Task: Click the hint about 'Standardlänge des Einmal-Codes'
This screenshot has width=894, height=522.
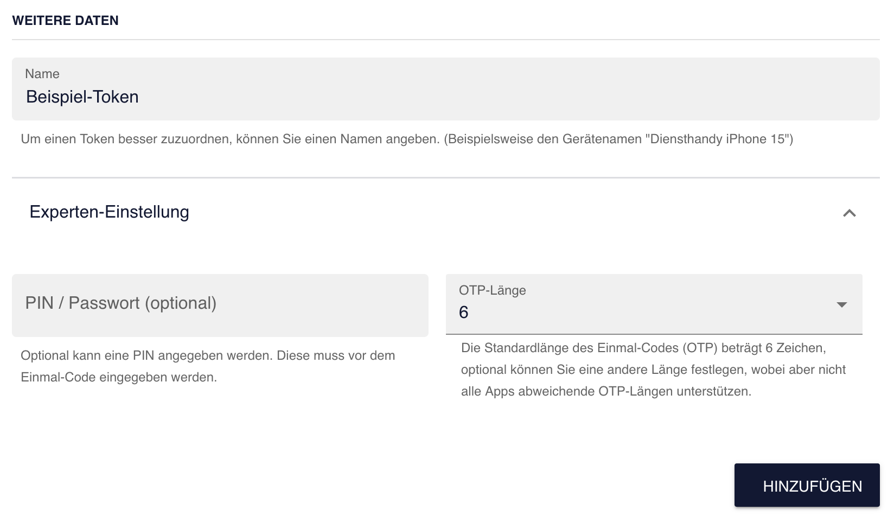Action: click(654, 370)
